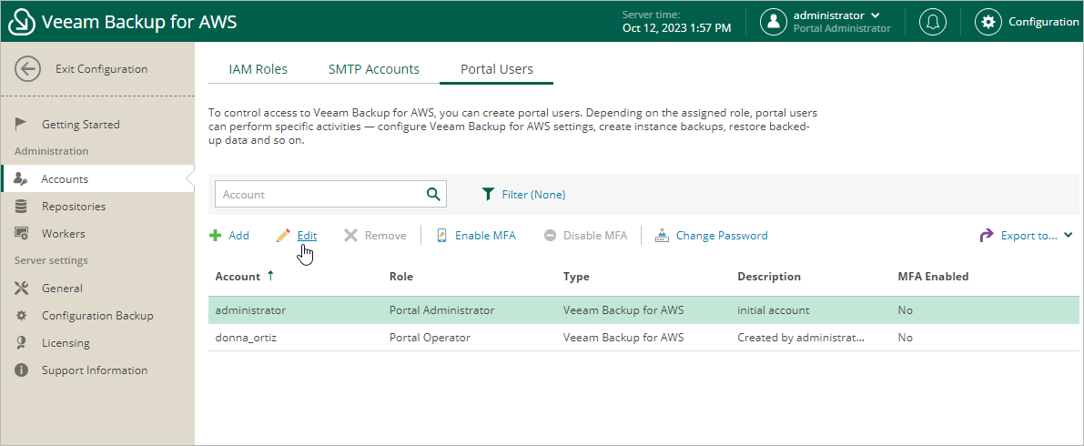Click the Export to... label
Image resolution: width=1084 pixels, height=446 pixels.
tap(1029, 235)
